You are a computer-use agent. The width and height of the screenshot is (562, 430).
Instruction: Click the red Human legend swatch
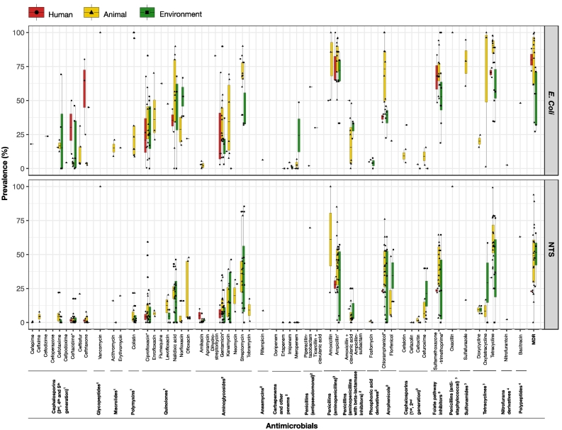pyautogui.click(x=36, y=13)
